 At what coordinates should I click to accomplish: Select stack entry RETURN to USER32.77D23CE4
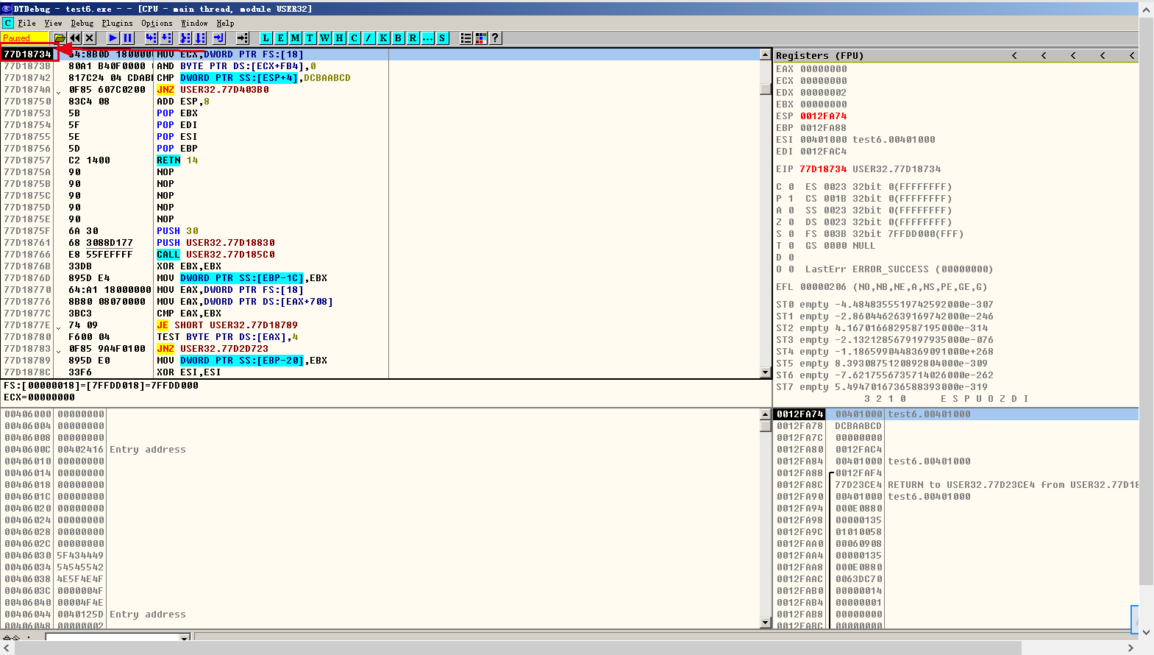[955, 484]
